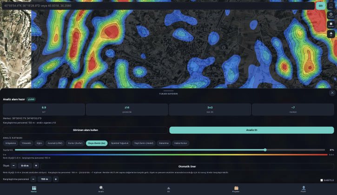Select the Kayıp Zemin (Isı) layer chip
Viewport: 337px width, 195px height.
click(x=97, y=143)
